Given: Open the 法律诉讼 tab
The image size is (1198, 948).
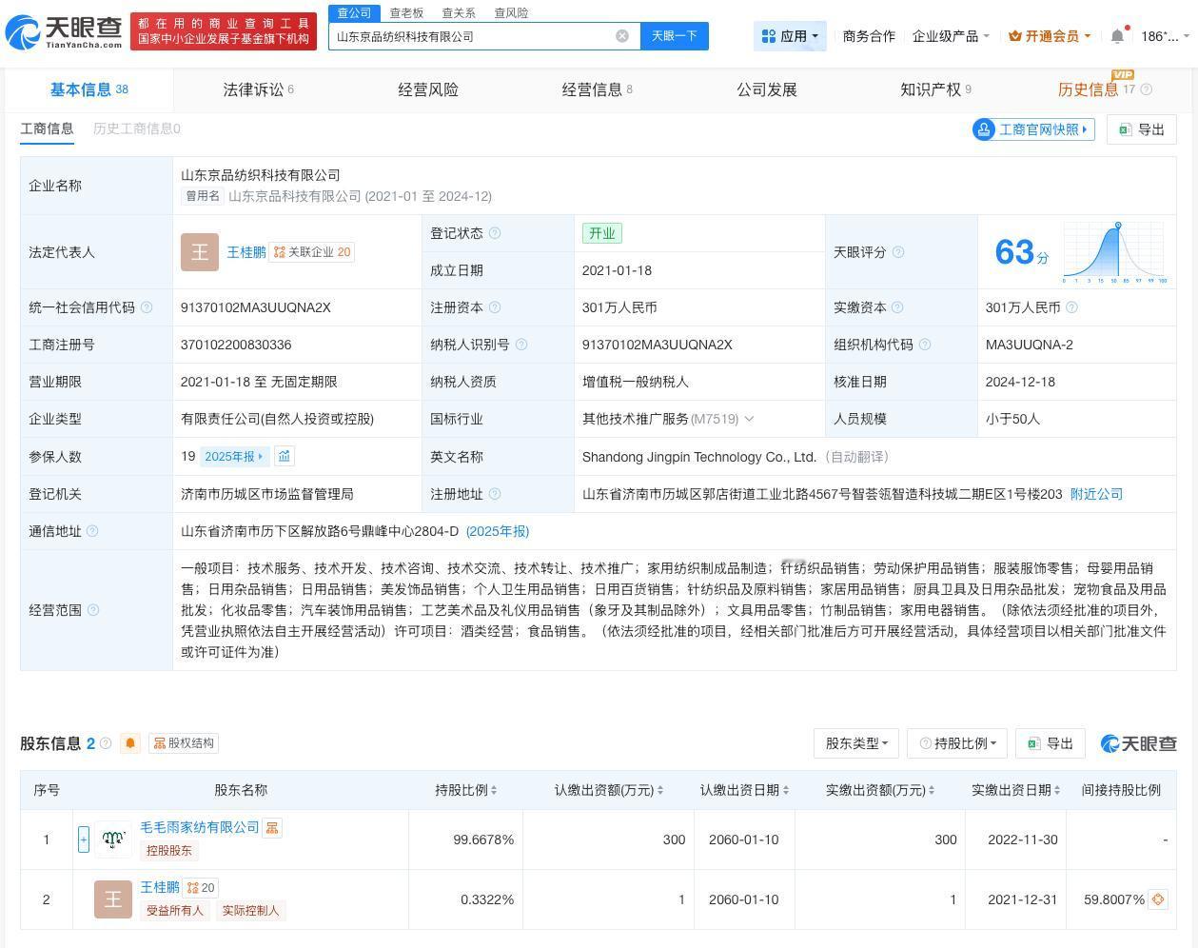Looking at the screenshot, I should coord(258,89).
